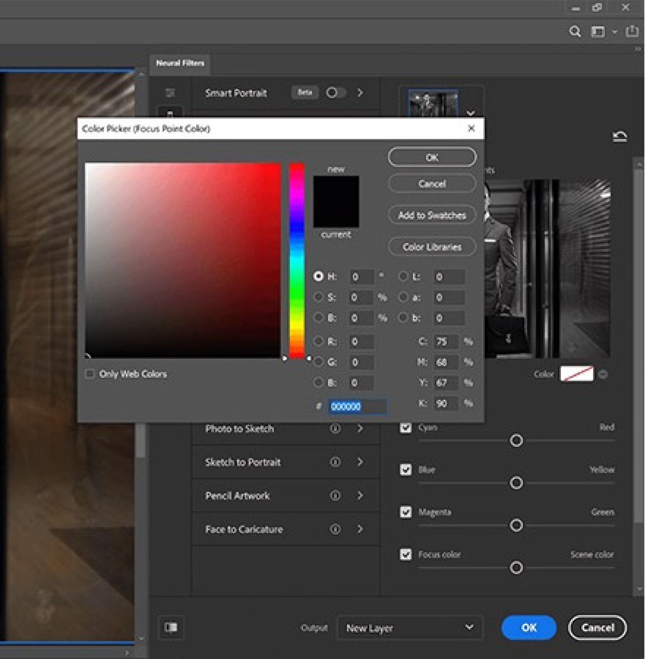Click info icon beside Sketch to Portrait

pyautogui.click(x=335, y=462)
